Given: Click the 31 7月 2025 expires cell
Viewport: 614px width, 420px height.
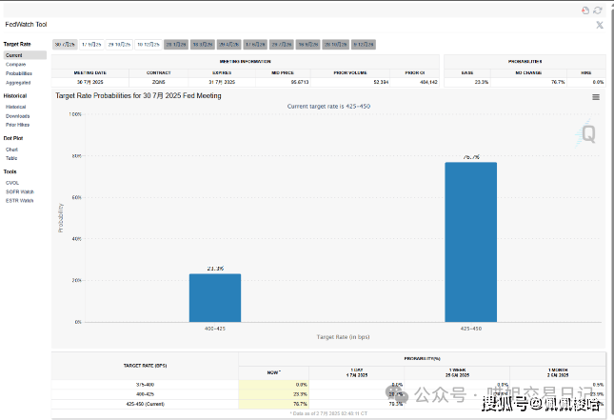Looking at the screenshot, I should pyautogui.click(x=222, y=82).
